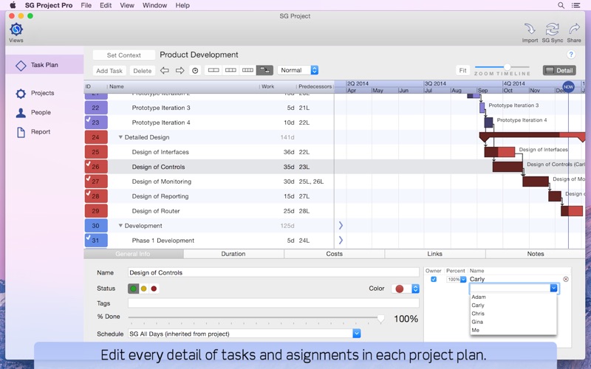591x369 pixels.
Task: Toggle checkmark on task 23 badge
Action: coord(88,120)
